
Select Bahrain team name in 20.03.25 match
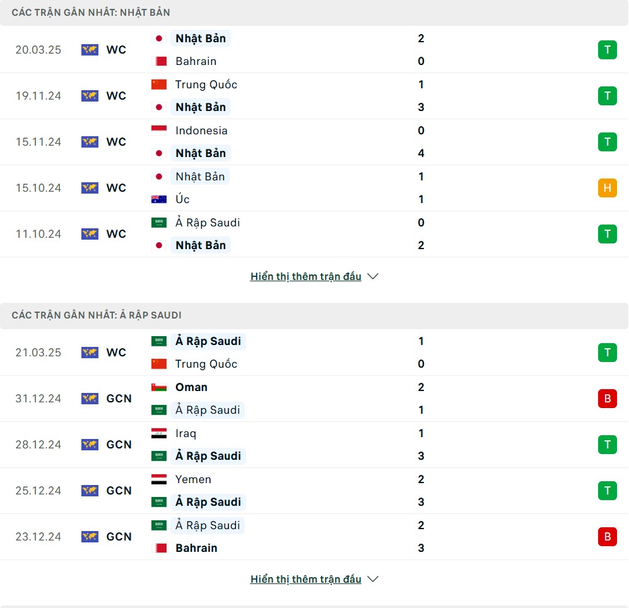click(x=196, y=61)
